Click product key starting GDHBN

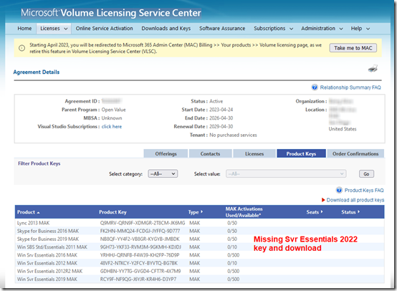click(x=140, y=271)
